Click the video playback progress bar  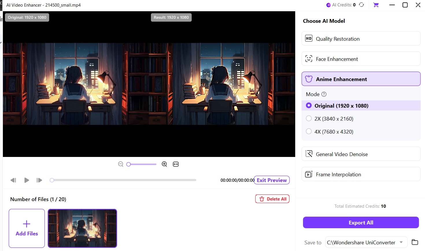[x=124, y=180]
